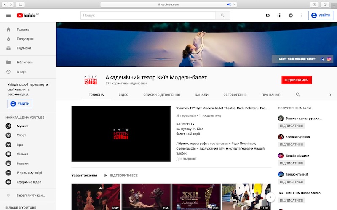Screen dimensions: 337x210
Task: Advance uploads carousel with next arrow
Action: pyautogui.click(x=270, y=197)
